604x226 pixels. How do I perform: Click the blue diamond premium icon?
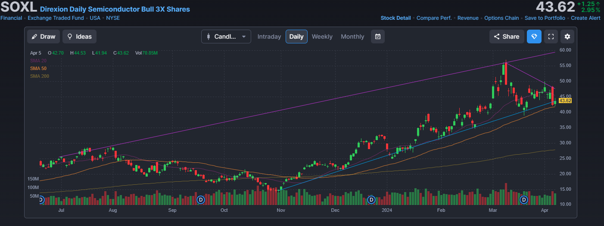(534, 37)
